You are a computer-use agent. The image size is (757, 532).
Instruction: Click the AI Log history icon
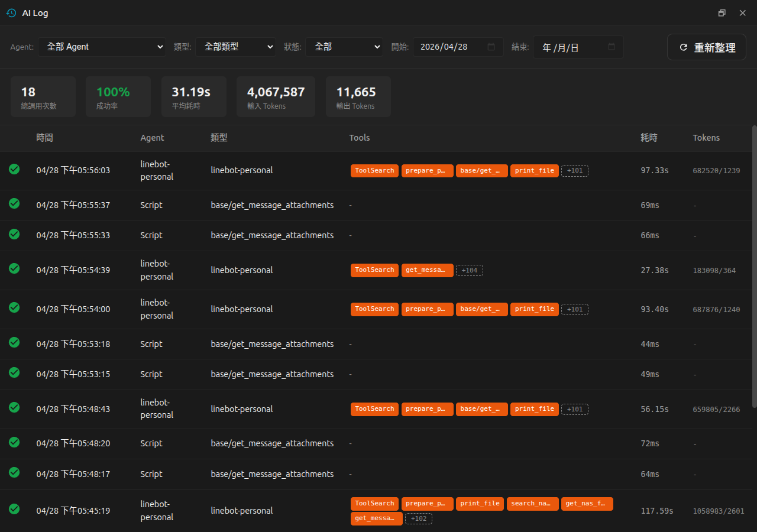(11, 13)
